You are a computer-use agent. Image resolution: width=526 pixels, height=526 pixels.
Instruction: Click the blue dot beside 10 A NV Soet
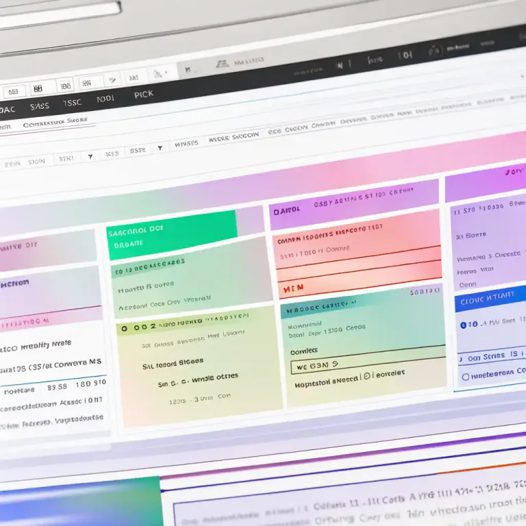pyautogui.click(x=463, y=325)
